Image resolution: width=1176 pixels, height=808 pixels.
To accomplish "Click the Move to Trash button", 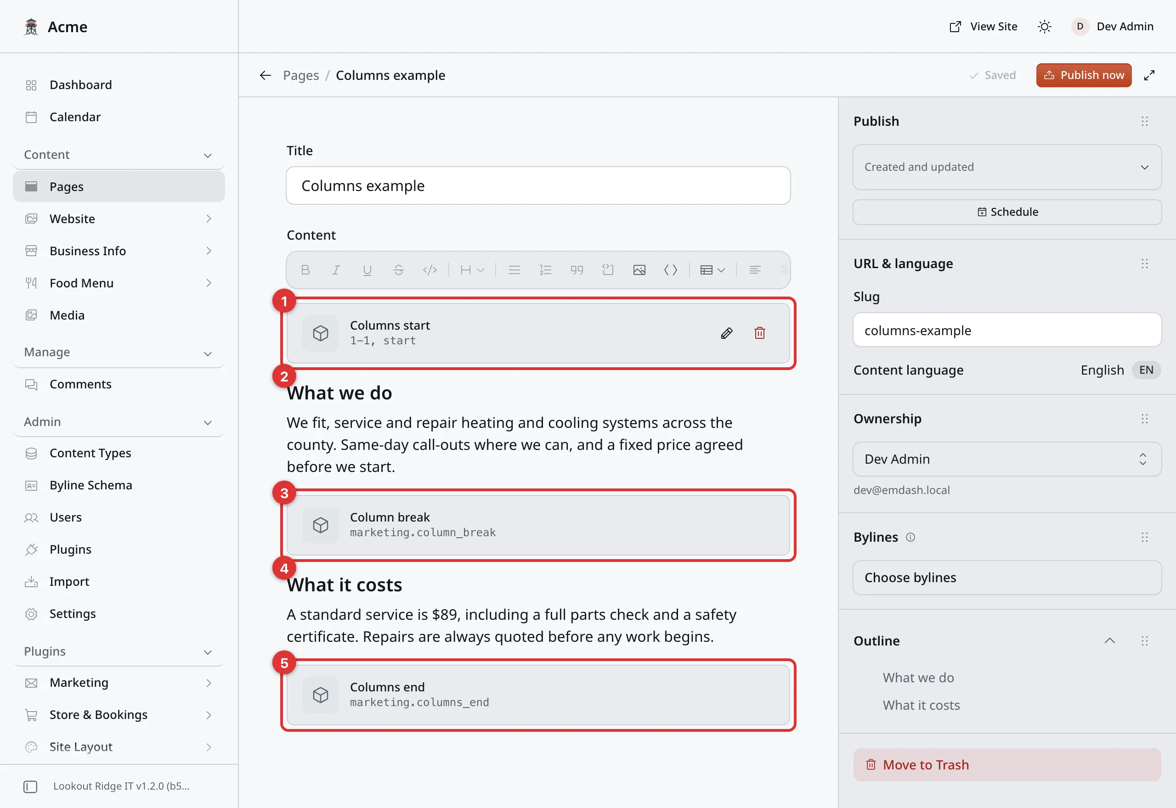I will click(1007, 764).
